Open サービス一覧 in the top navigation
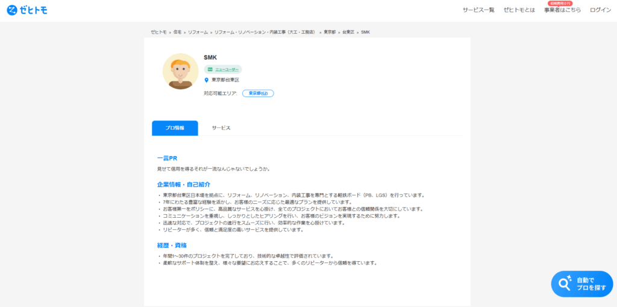 (478, 10)
